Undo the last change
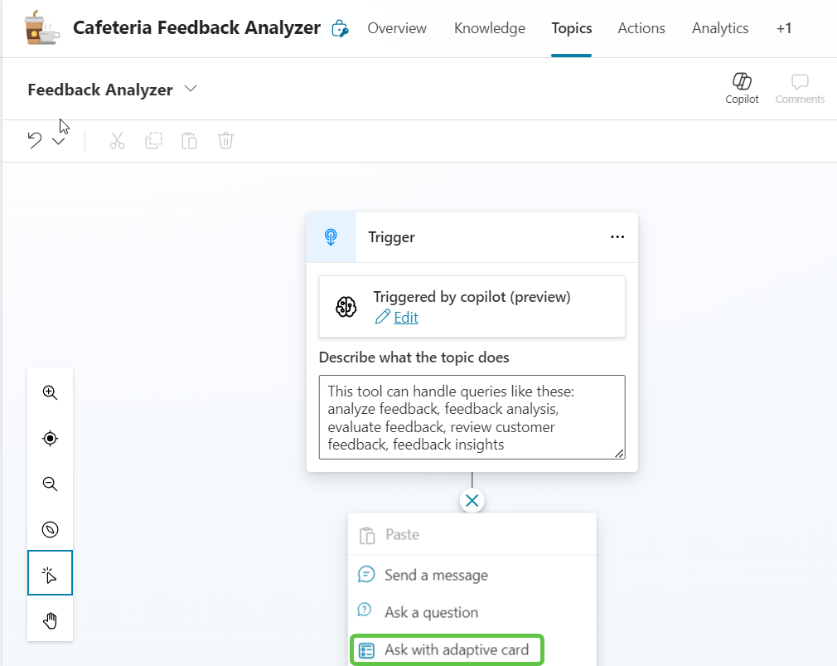The height and width of the screenshot is (666, 837). pyautogui.click(x=32, y=139)
